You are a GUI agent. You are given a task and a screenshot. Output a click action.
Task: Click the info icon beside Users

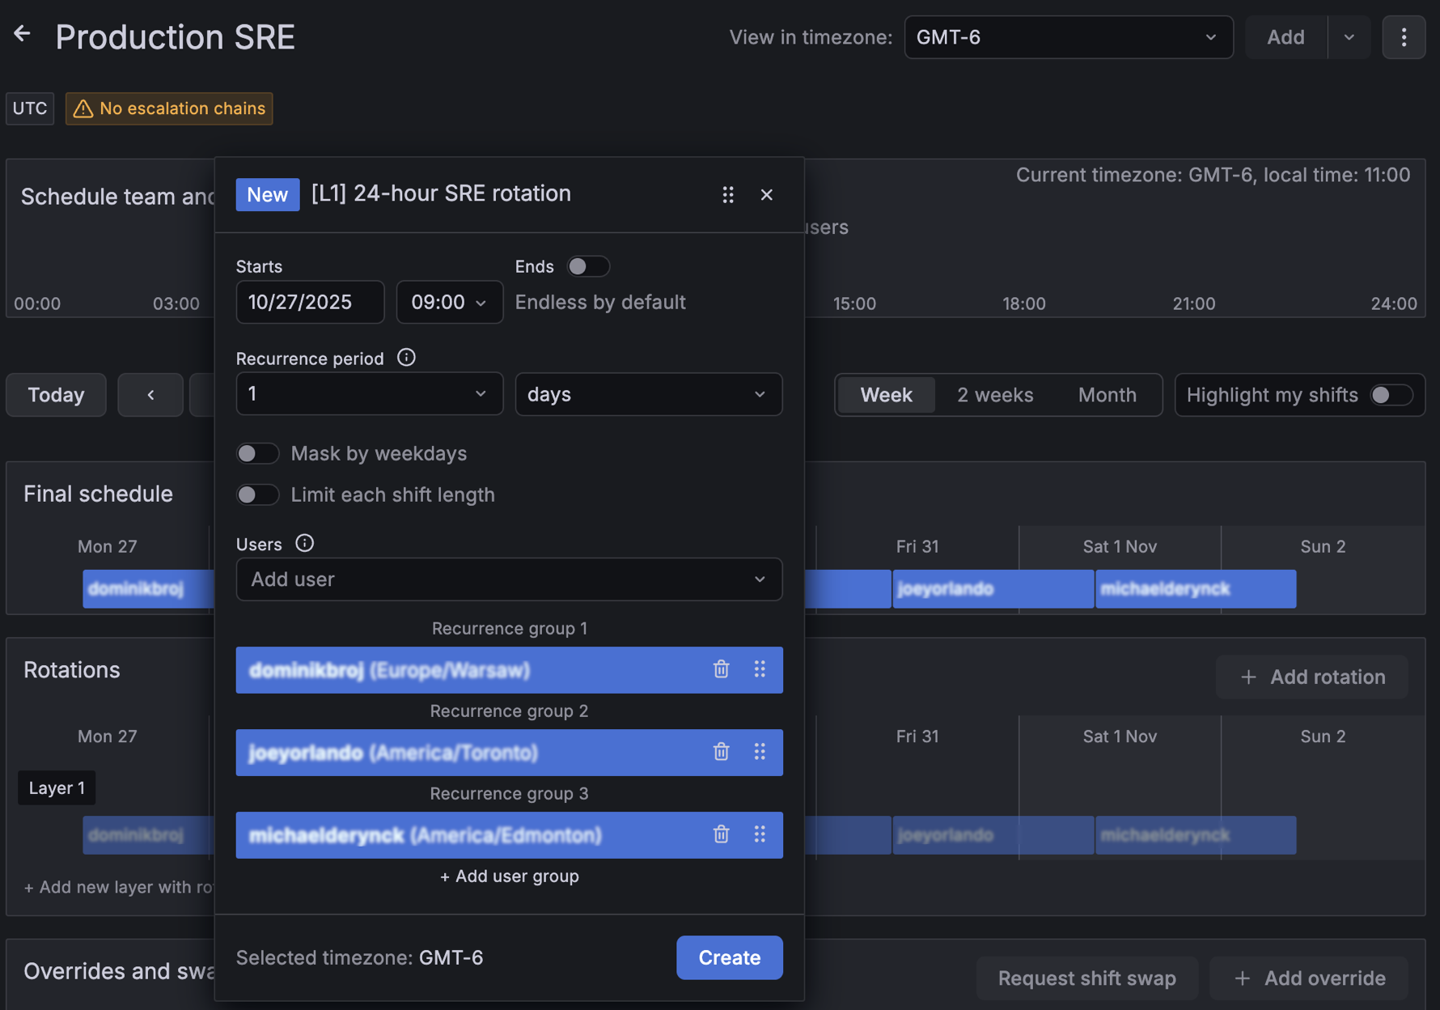[303, 543]
